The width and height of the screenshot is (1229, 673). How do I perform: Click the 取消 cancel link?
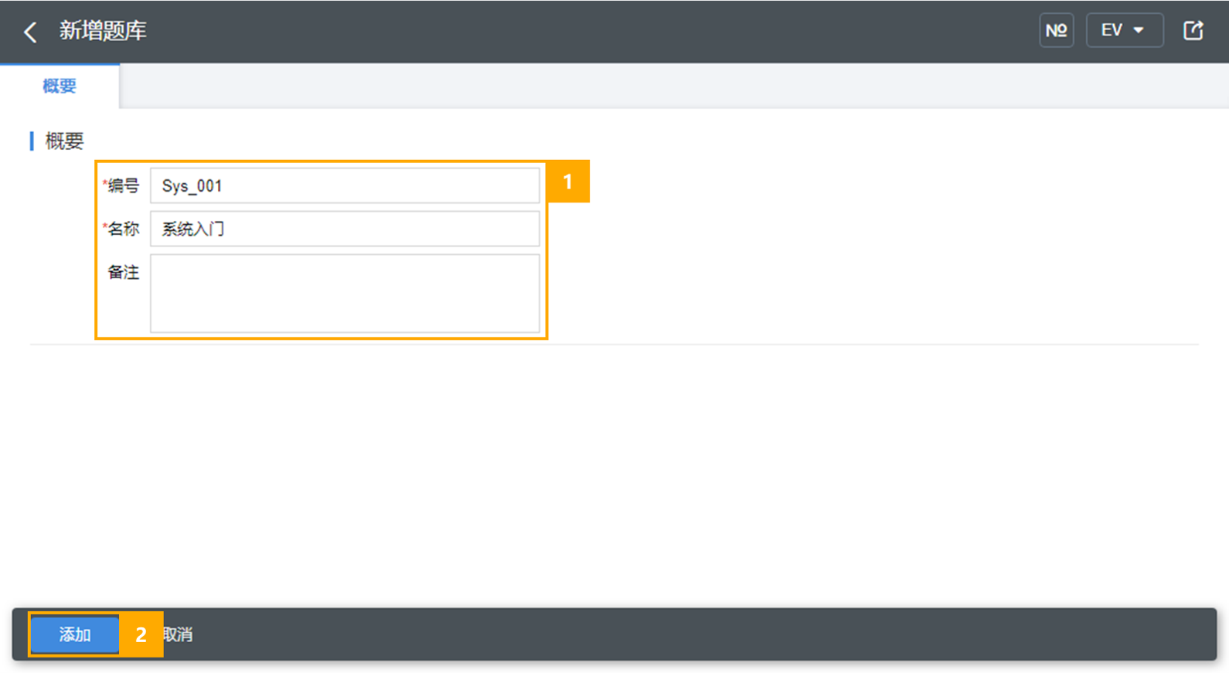coord(179,634)
